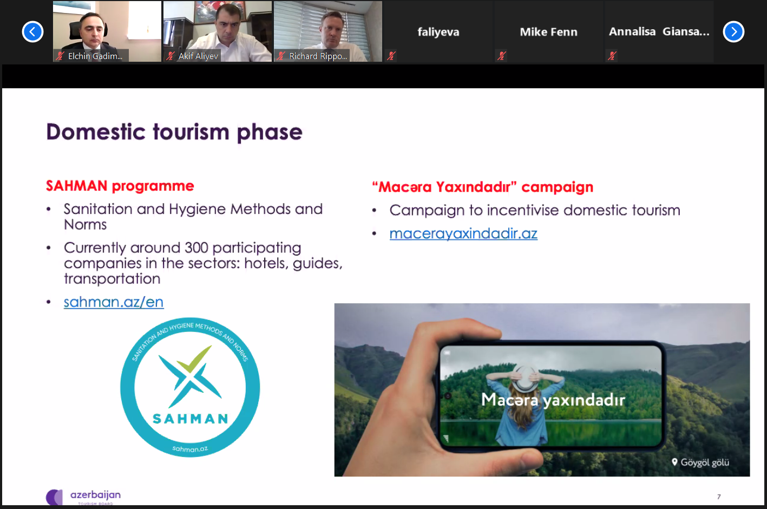Click the Azerbaijan Tourism Board logo

click(x=83, y=497)
